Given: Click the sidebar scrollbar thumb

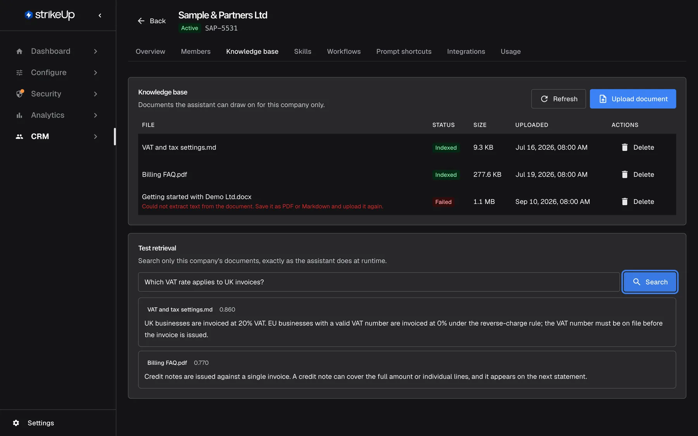Looking at the screenshot, I should click(x=115, y=136).
